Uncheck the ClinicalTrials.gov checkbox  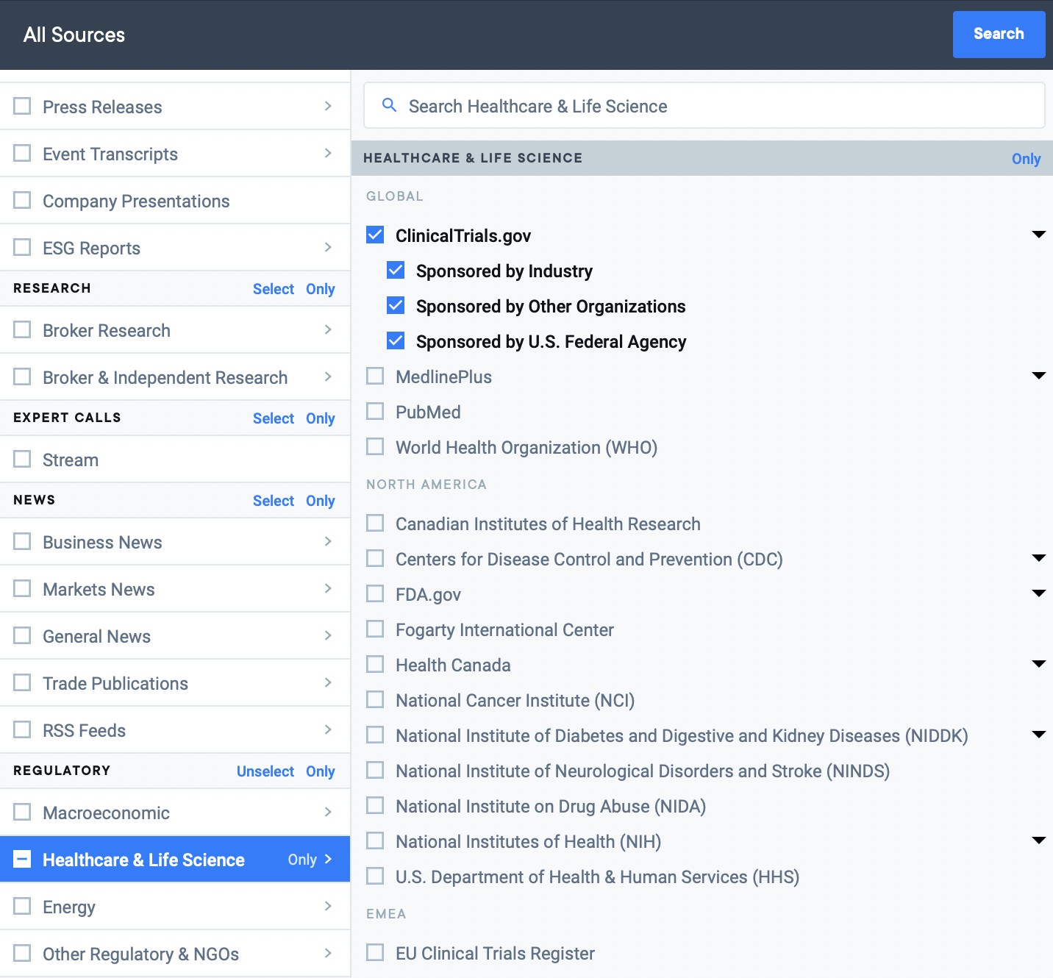pos(375,235)
